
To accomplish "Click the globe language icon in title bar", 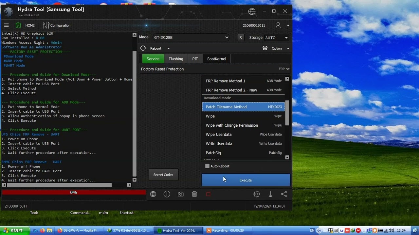I will click(x=252, y=11).
